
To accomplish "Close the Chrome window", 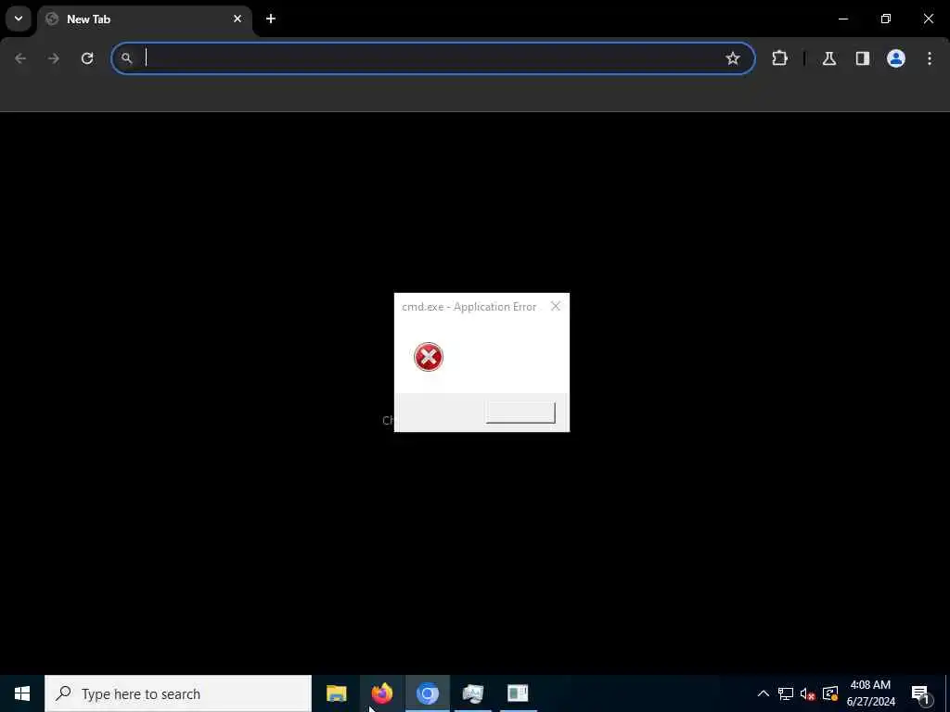I will tap(928, 19).
